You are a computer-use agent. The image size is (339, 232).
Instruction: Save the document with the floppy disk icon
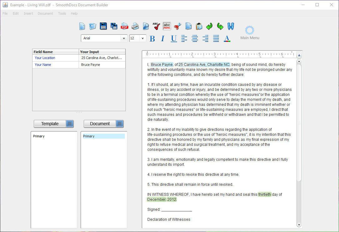coord(103,26)
